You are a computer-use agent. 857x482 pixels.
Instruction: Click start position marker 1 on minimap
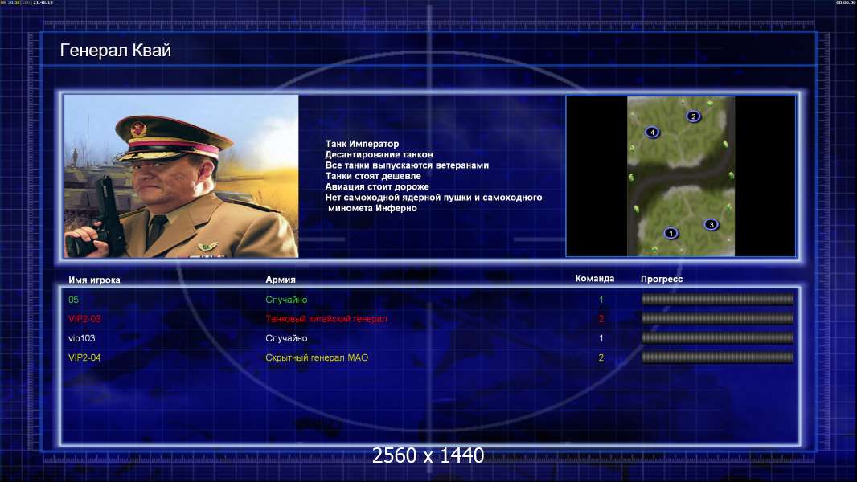[x=670, y=233]
